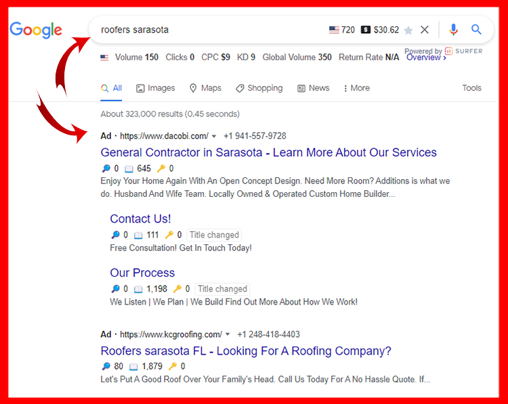Click the book icon beside 645
This screenshot has height=404, width=508.
click(129, 169)
